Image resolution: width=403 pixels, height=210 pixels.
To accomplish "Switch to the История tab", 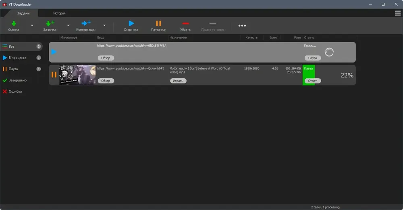I will coord(59,13).
